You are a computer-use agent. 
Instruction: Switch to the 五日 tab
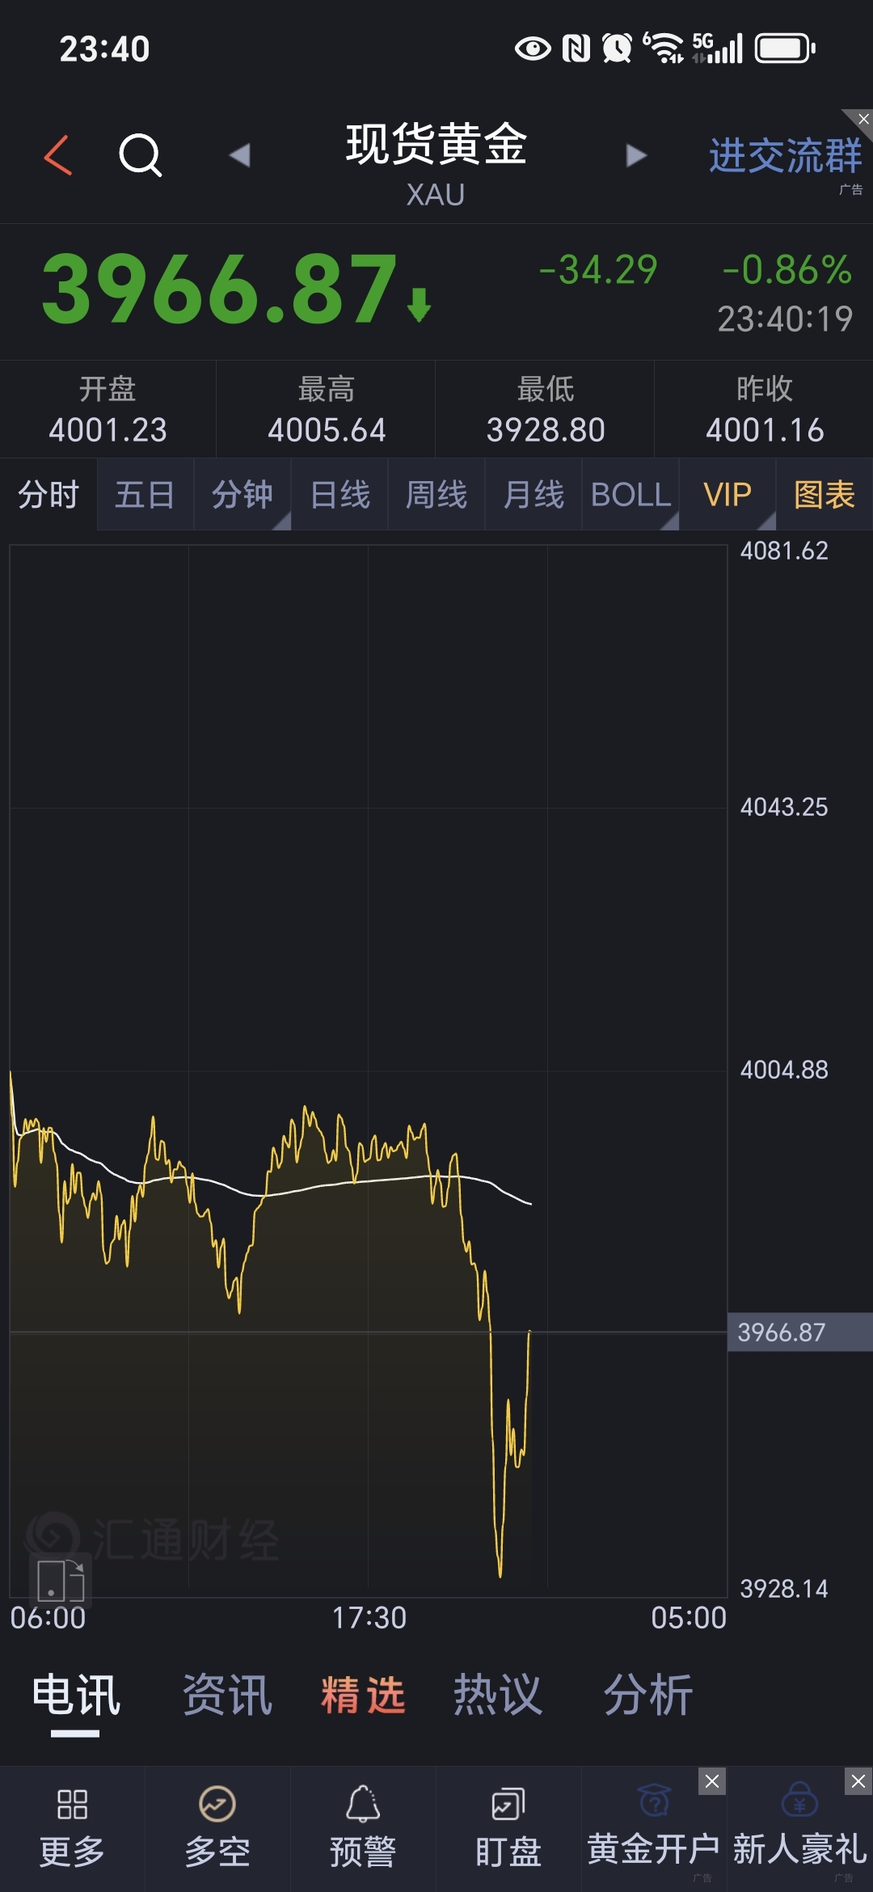click(x=145, y=494)
